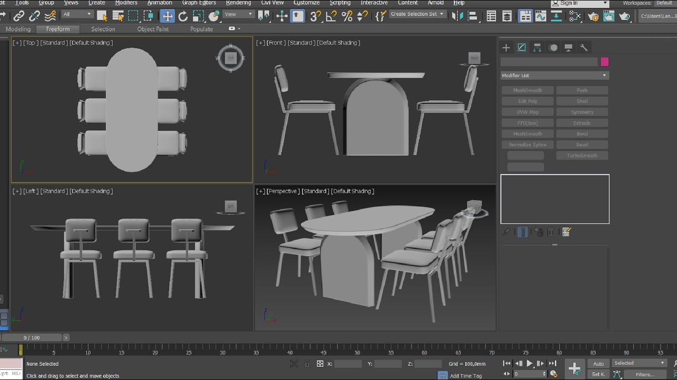Open the selection filter All dropdown
Viewport: 677px width, 380px height.
[77, 14]
